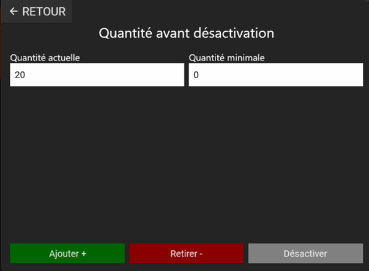Click the blank right end of current quantity field
The image size is (369, 271).
pyautogui.click(x=165, y=75)
